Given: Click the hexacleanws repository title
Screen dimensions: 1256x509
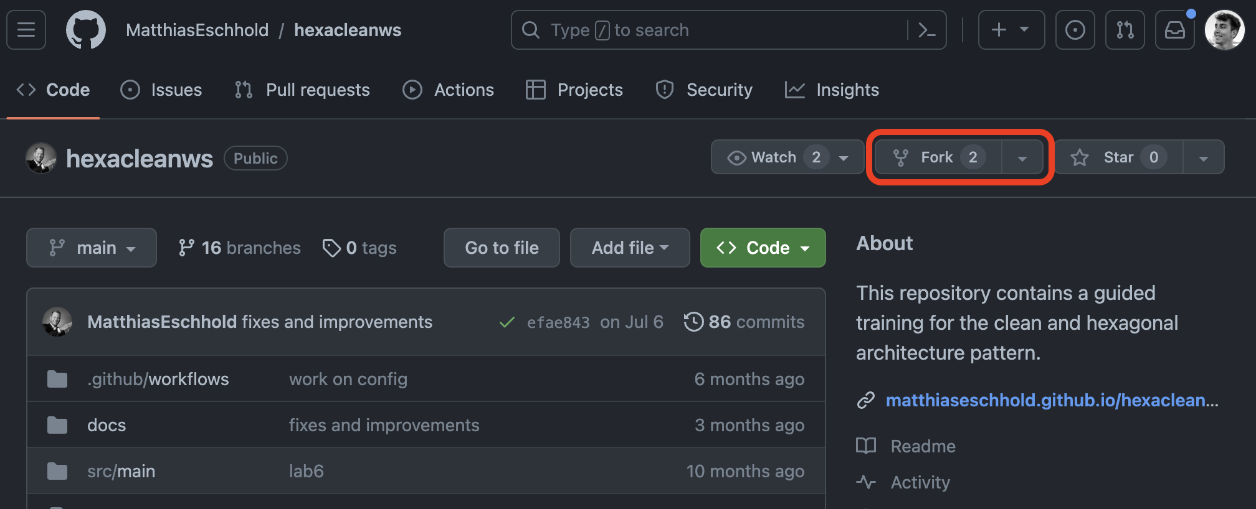Looking at the screenshot, I should coord(140,159).
